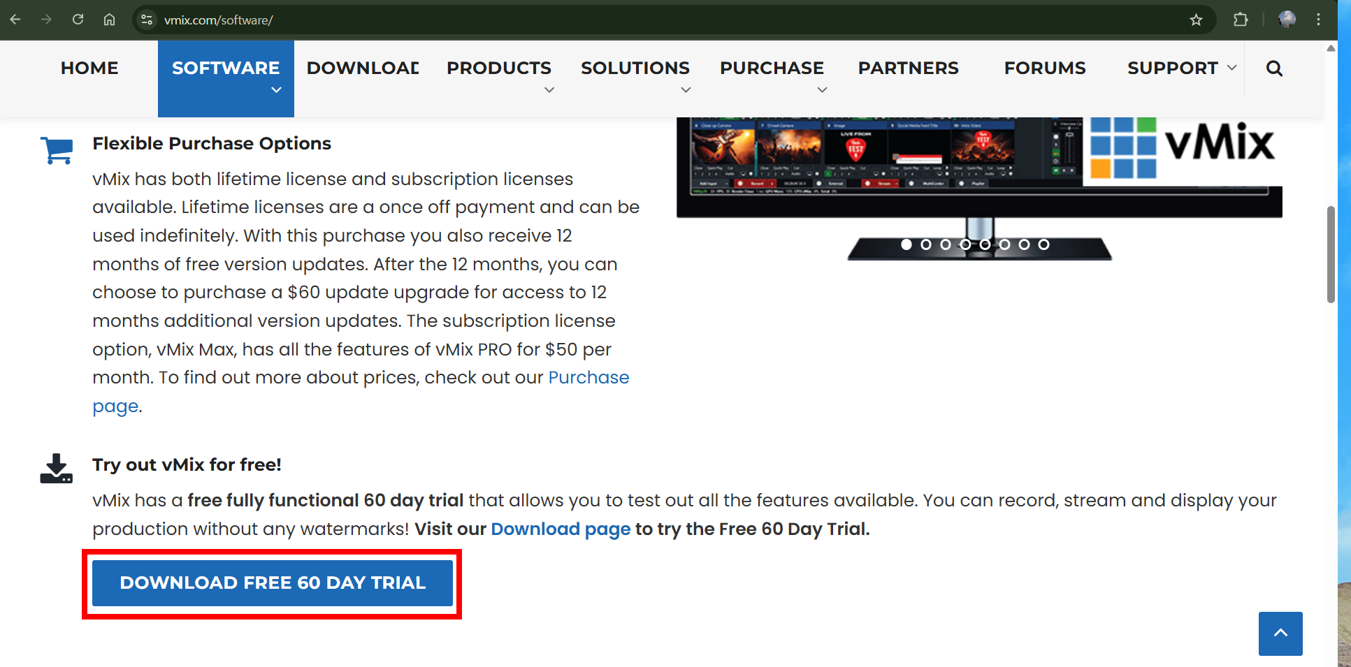The height and width of the screenshot is (667, 1351).
Task: Open the browser profile avatar
Action: (1287, 20)
